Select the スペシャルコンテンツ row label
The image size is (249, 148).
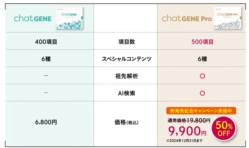point(127,59)
